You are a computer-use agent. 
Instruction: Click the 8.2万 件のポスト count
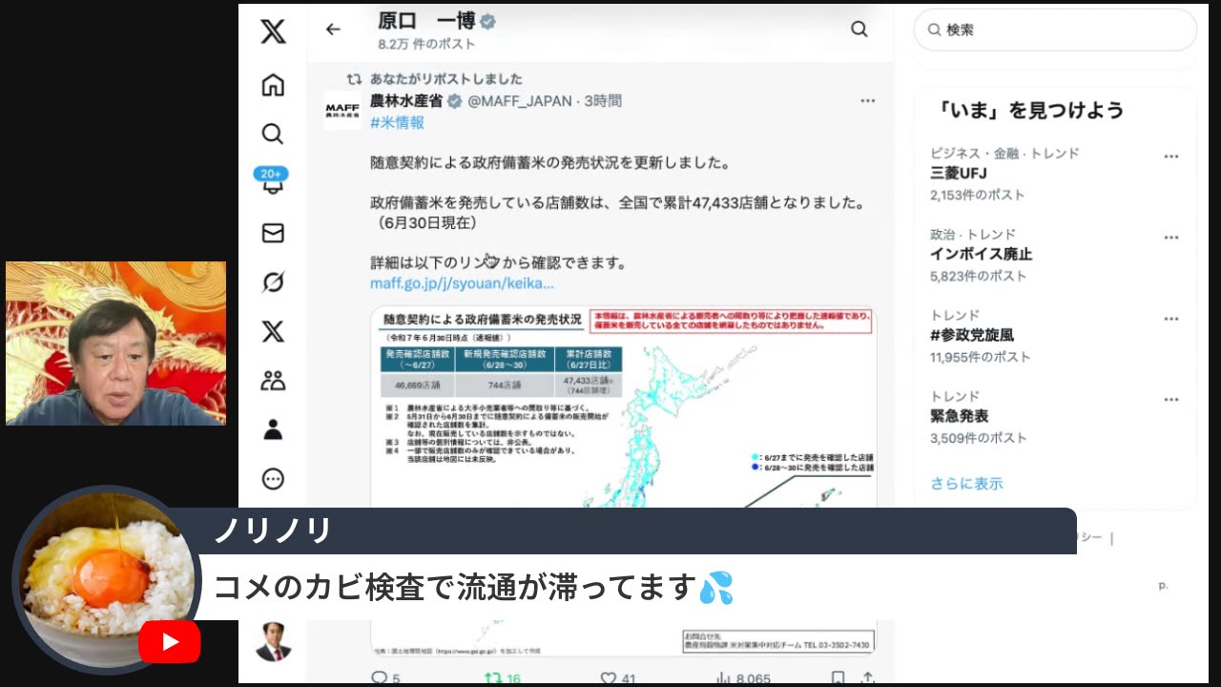(426, 44)
